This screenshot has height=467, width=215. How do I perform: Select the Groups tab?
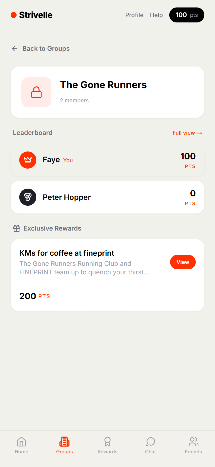pos(64,445)
